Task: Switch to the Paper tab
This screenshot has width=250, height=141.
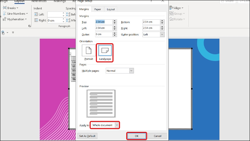Action: [x=97, y=9]
